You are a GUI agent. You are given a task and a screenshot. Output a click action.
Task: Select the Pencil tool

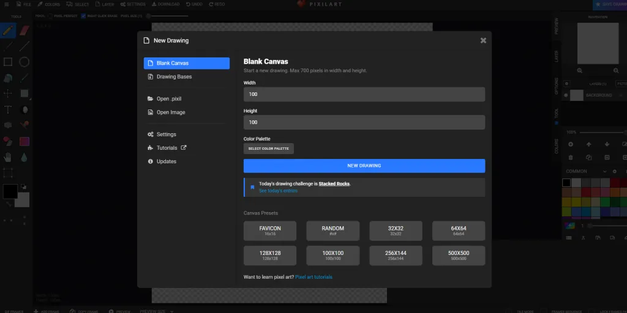click(x=8, y=31)
